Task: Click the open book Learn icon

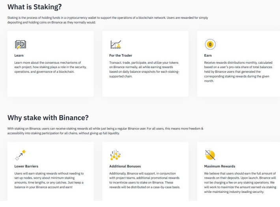Action: pos(21,44)
